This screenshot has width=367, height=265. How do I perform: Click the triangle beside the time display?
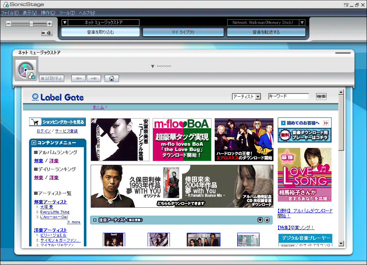pyautogui.click(x=153, y=66)
